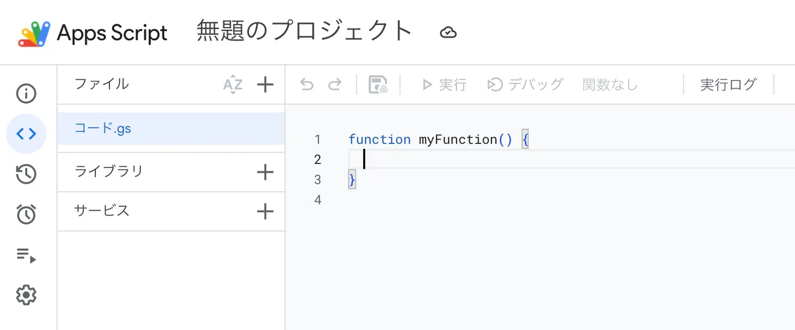
Task: Open the 実行ログ execution log
Action: [728, 85]
